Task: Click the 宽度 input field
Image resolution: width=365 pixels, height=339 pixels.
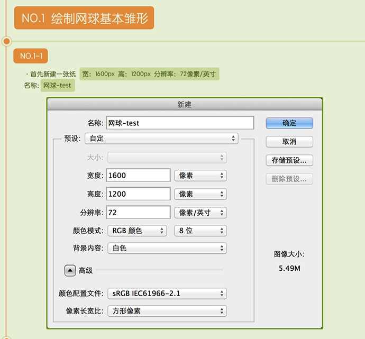Action: click(x=138, y=176)
